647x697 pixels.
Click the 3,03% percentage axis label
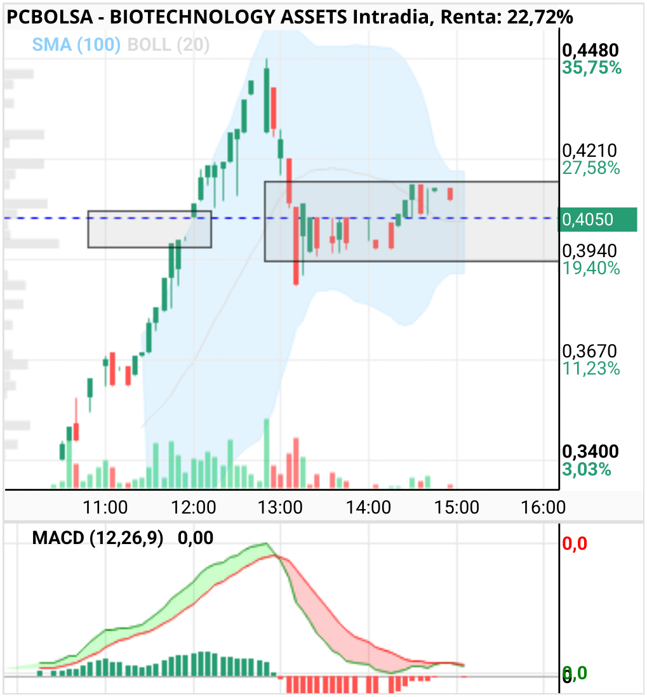coord(587,469)
